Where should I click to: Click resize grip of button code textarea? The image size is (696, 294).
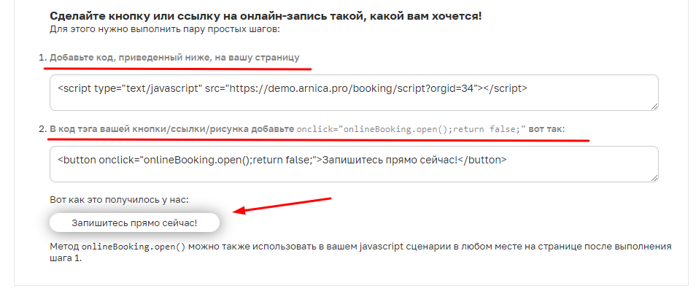654,178
